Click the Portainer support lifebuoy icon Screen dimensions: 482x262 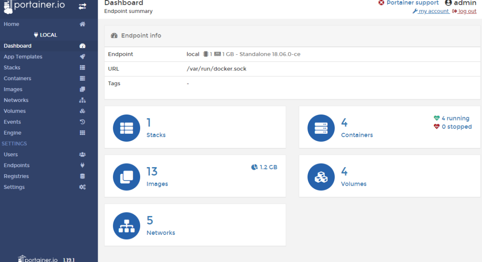pyautogui.click(x=381, y=3)
